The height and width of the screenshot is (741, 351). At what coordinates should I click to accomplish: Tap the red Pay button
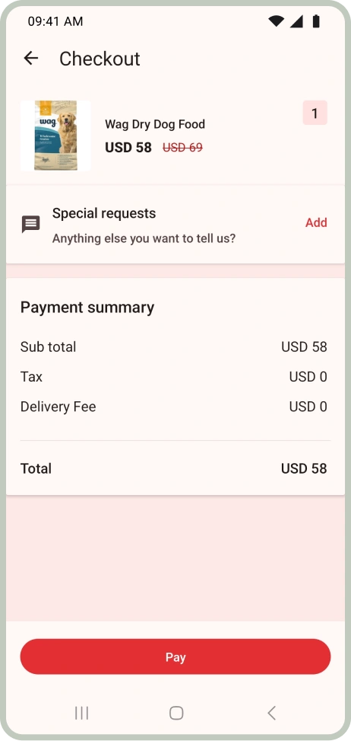(x=175, y=657)
